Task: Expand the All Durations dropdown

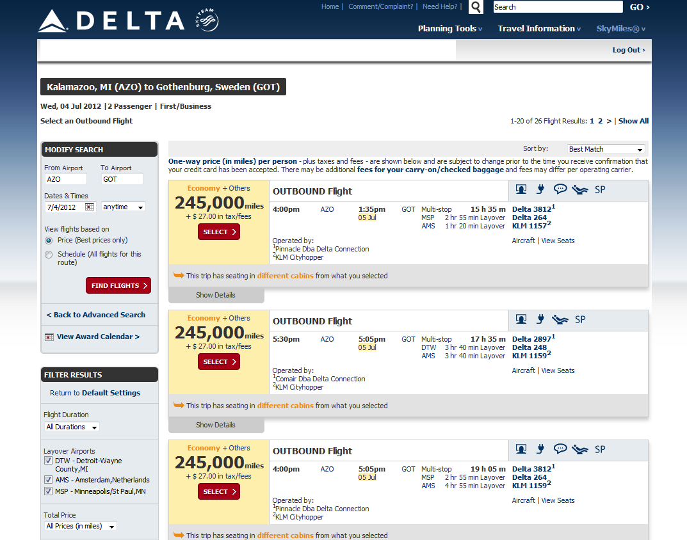Action: point(72,427)
